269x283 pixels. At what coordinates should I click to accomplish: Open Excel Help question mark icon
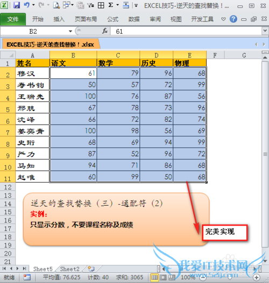click(233, 19)
